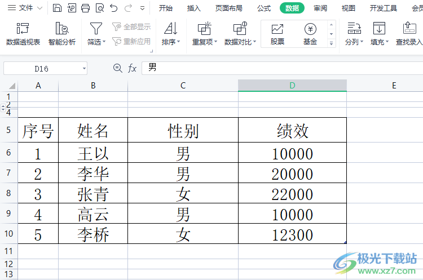Viewport: 423px width, 280px height.
Task: Click the cell containing 高云
Action: (x=93, y=213)
